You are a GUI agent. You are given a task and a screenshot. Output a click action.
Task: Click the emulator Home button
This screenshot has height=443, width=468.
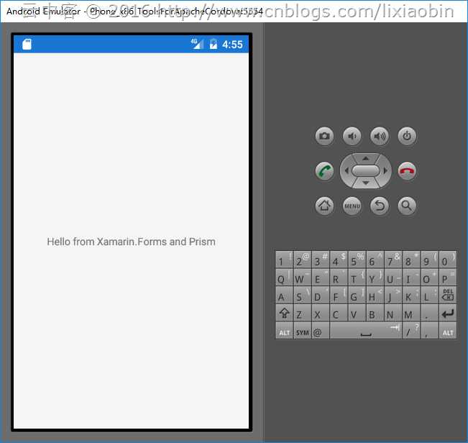324,206
